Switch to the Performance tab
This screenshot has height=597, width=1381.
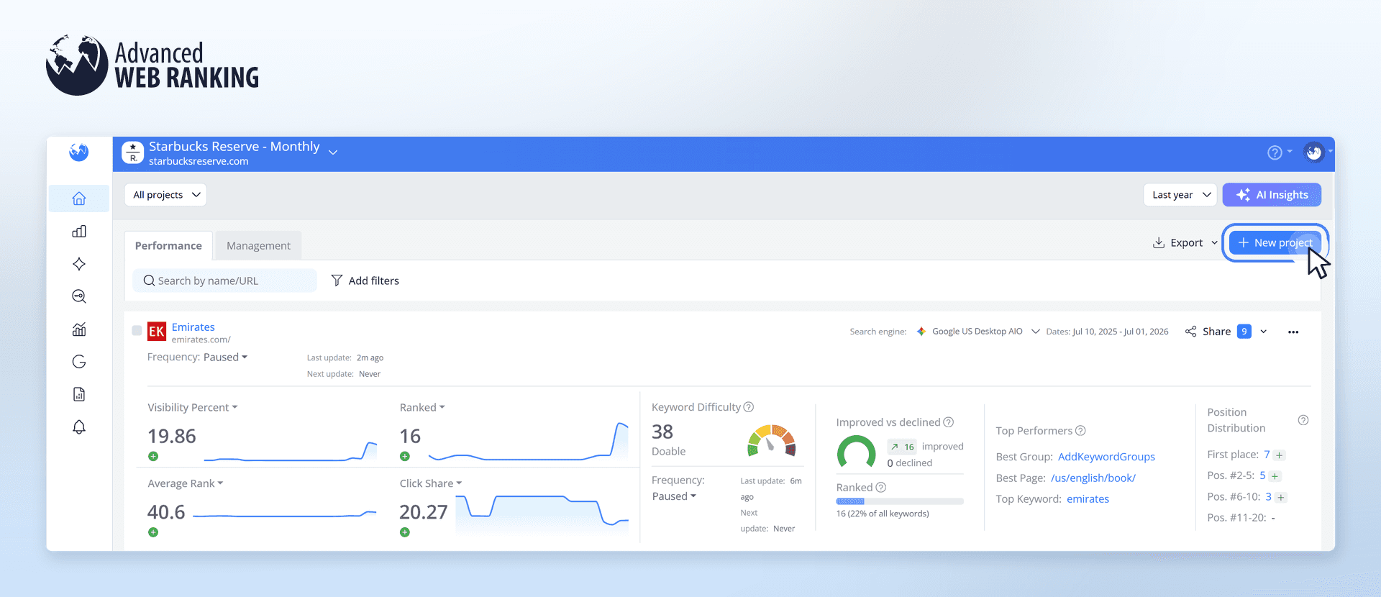coord(168,245)
